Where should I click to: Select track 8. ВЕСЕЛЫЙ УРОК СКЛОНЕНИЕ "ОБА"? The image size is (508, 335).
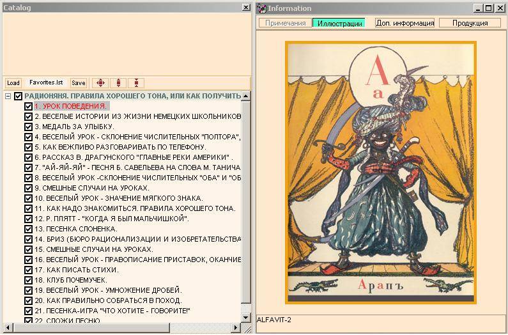point(137,178)
